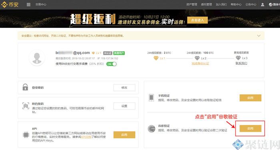
Task: Toggle the BNB fee payment ON switch
Action: [112, 64]
